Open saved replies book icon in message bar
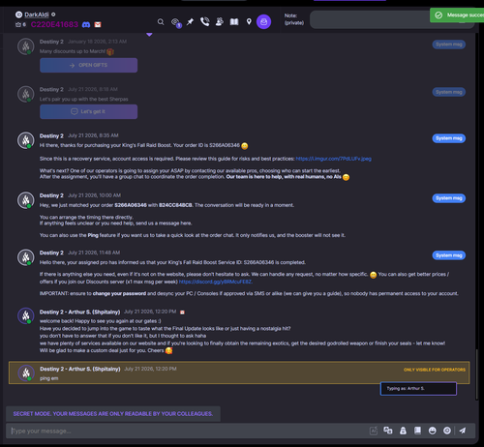Screen dimensions: 484x447 coord(417,431)
